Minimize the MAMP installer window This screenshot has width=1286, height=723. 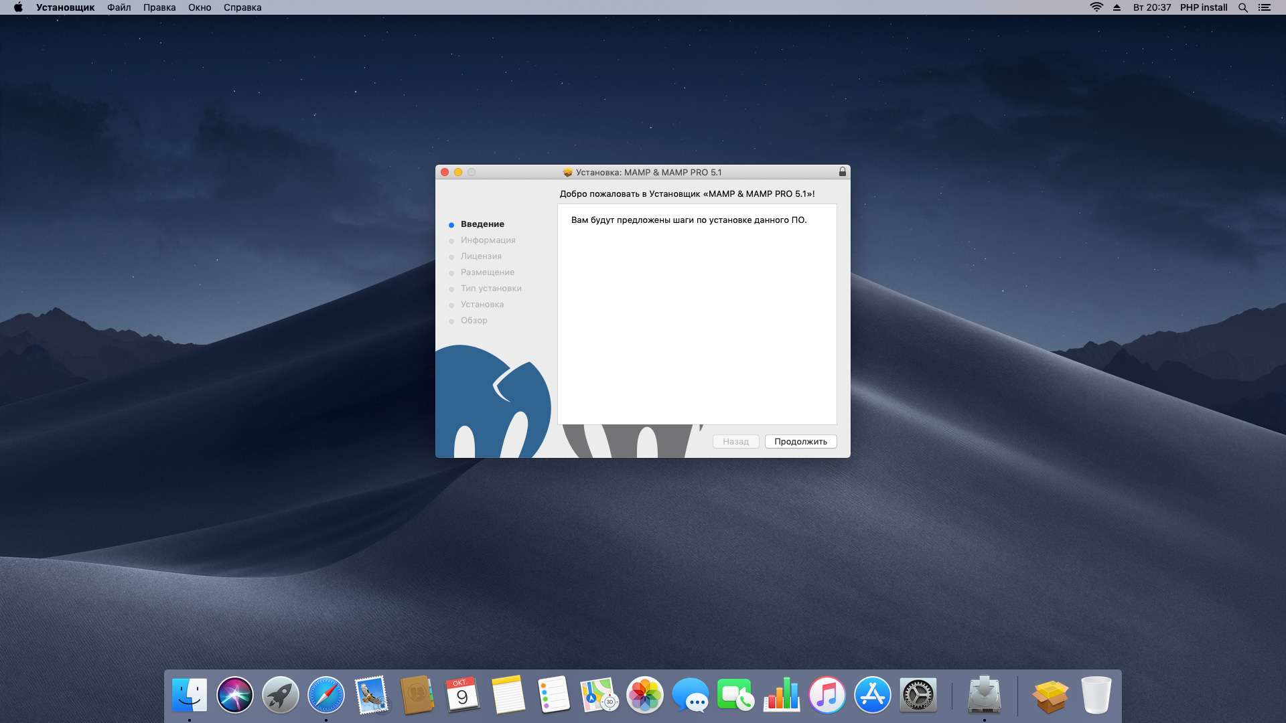pos(458,172)
